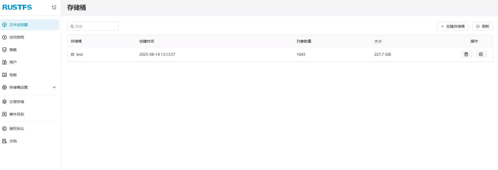Click the 搜索 bucket input field

pyautogui.click(x=93, y=26)
